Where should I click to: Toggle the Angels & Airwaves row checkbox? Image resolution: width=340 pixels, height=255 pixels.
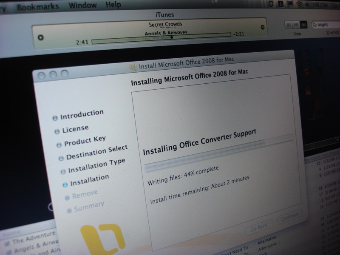[9, 252]
